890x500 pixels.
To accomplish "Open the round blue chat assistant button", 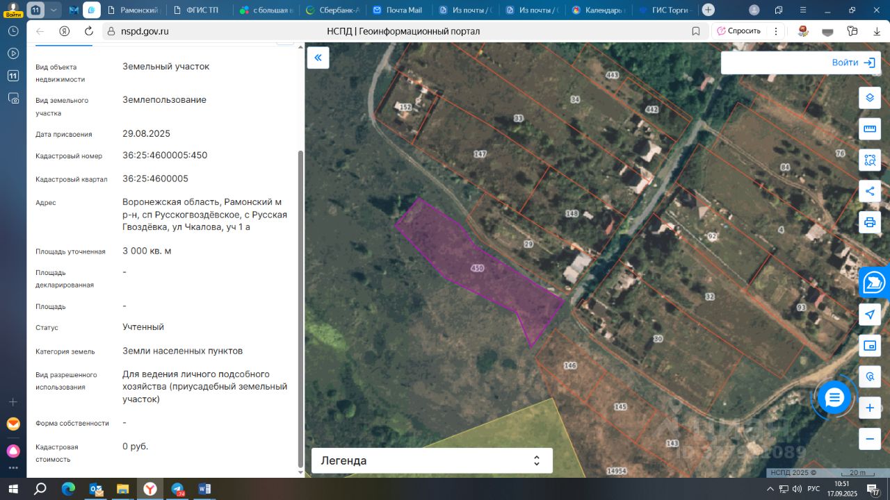I will (x=834, y=398).
